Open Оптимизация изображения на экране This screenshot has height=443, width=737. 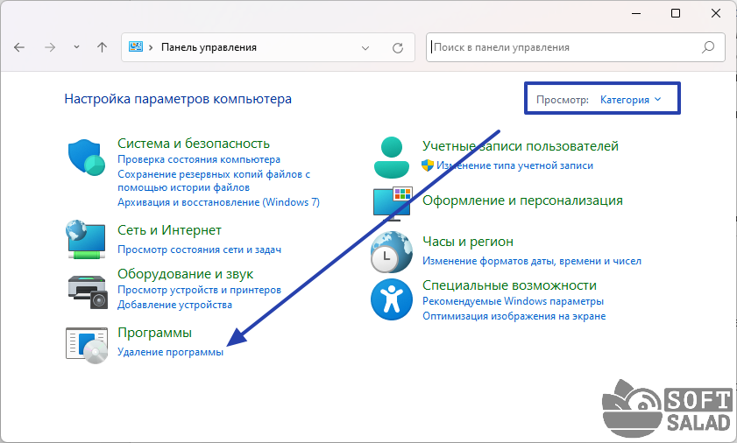point(514,316)
